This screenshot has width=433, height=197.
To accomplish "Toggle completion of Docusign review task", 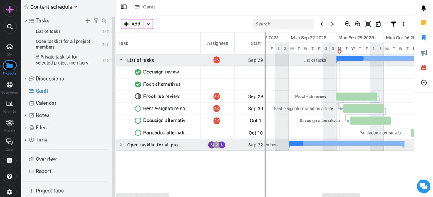I will point(138,72).
